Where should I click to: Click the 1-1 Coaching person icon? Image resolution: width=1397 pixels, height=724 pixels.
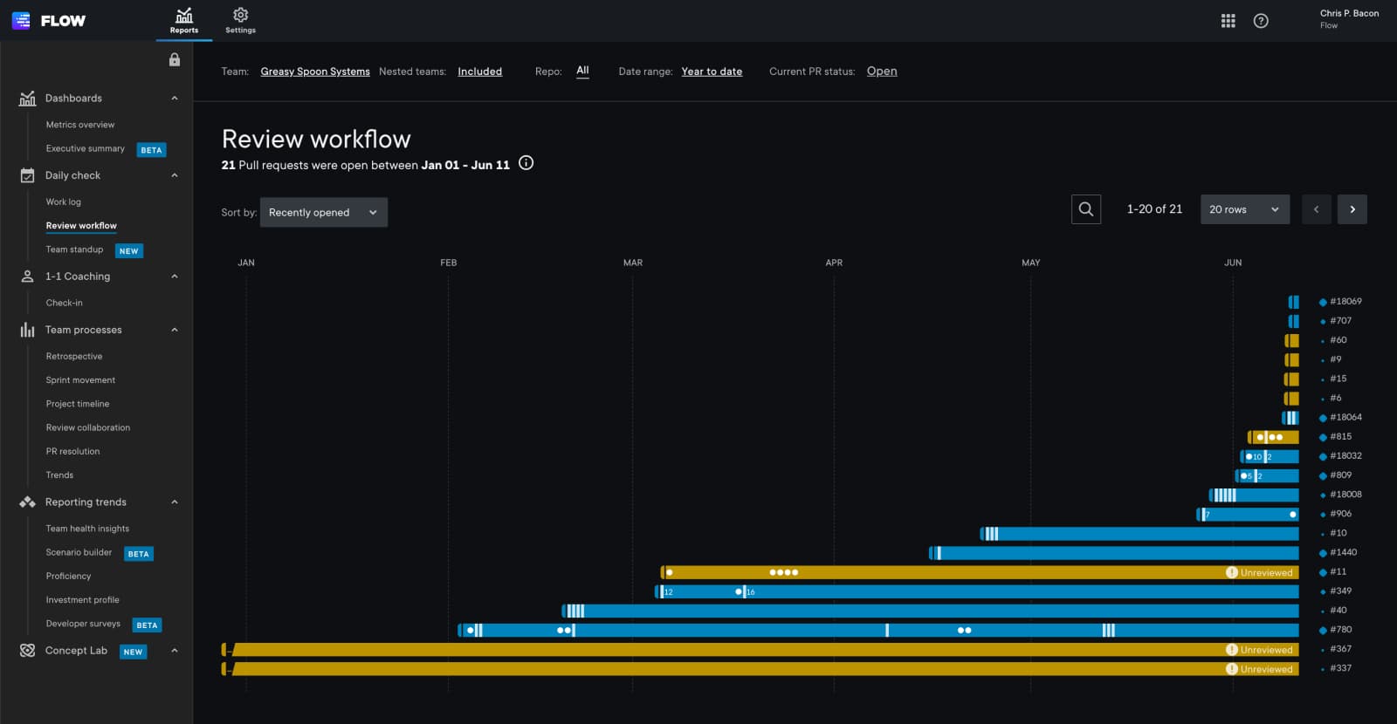[x=27, y=277]
